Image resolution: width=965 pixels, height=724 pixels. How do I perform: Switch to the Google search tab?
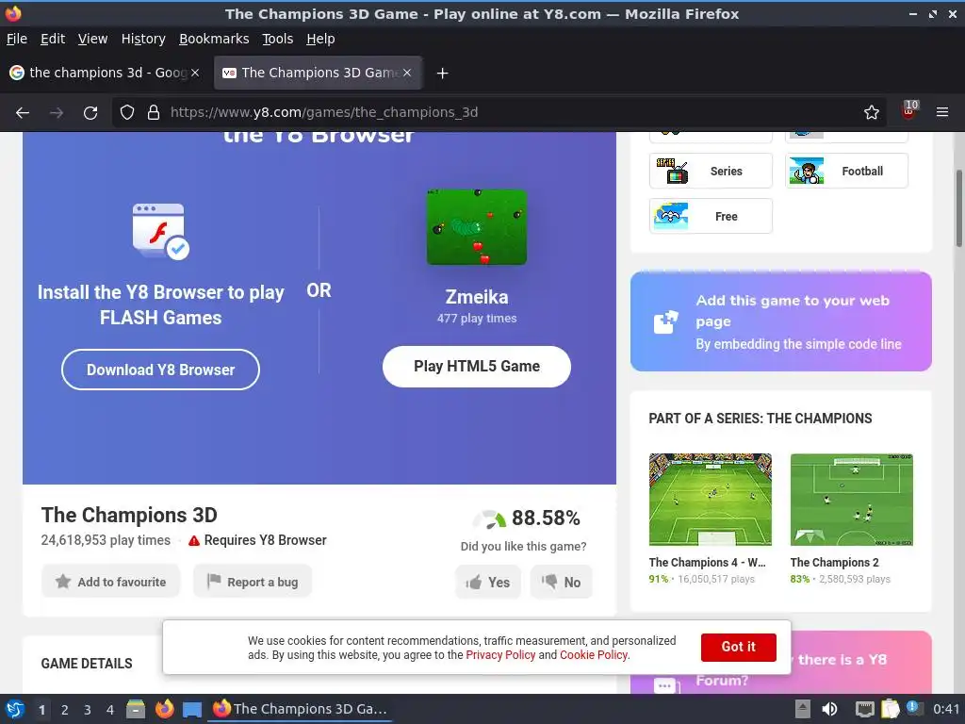point(105,73)
